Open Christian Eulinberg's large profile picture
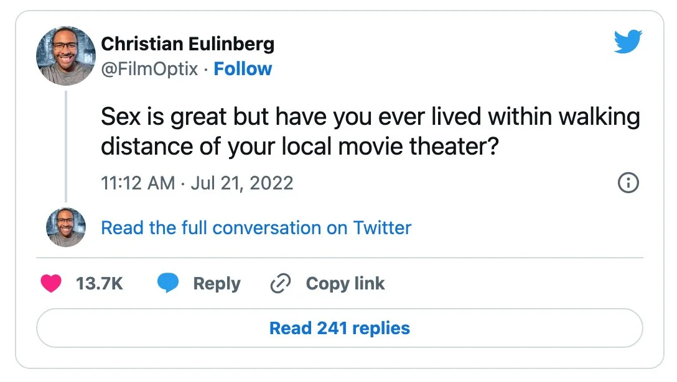Screen dimensions: 677x382 [65, 55]
